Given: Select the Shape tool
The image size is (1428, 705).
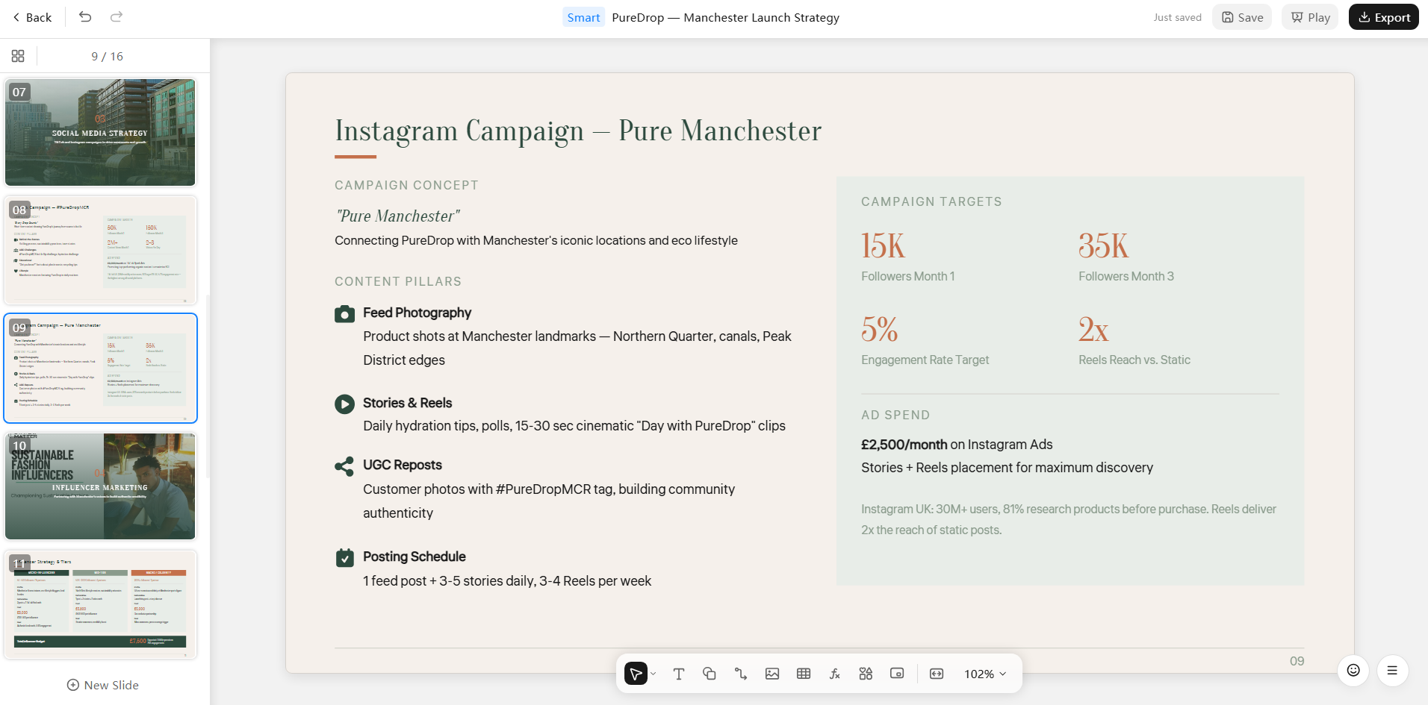Looking at the screenshot, I should pyautogui.click(x=710, y=674).
